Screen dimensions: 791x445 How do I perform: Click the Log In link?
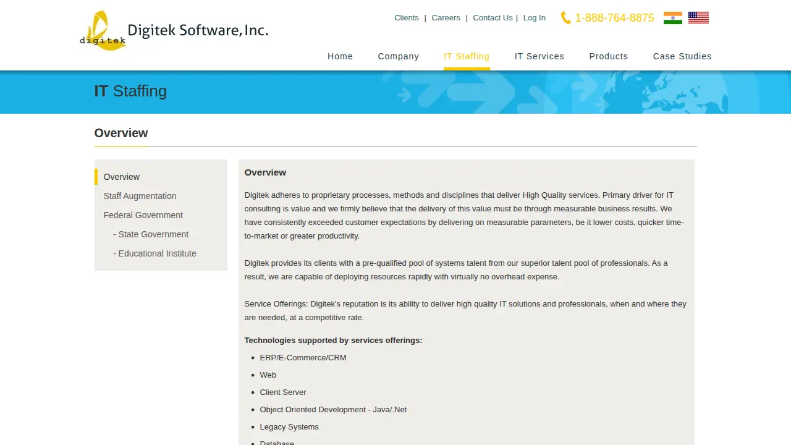coord(535,18)
